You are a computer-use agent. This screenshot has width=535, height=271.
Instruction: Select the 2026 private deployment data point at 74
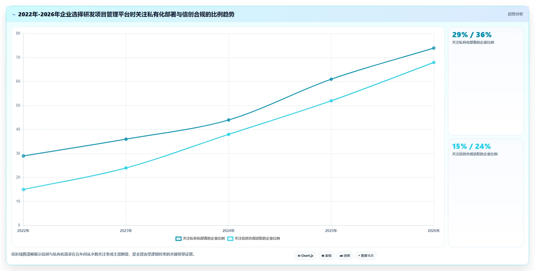point(434,48)
